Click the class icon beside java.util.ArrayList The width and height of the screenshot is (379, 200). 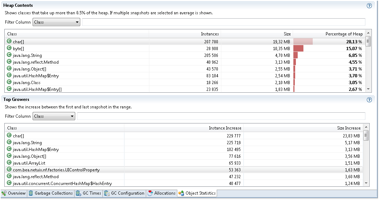[x=9, y=163]
